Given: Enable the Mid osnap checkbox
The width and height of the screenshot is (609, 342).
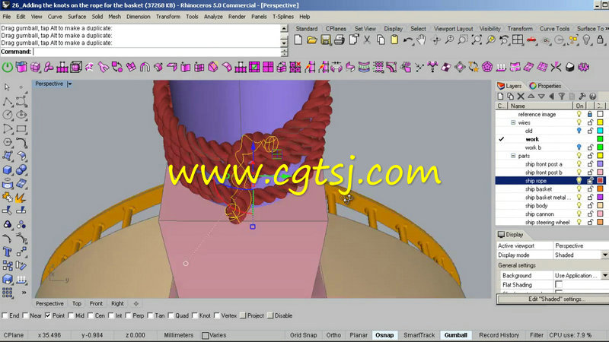Looking at the screenshot, I should [x=71, y=315].
